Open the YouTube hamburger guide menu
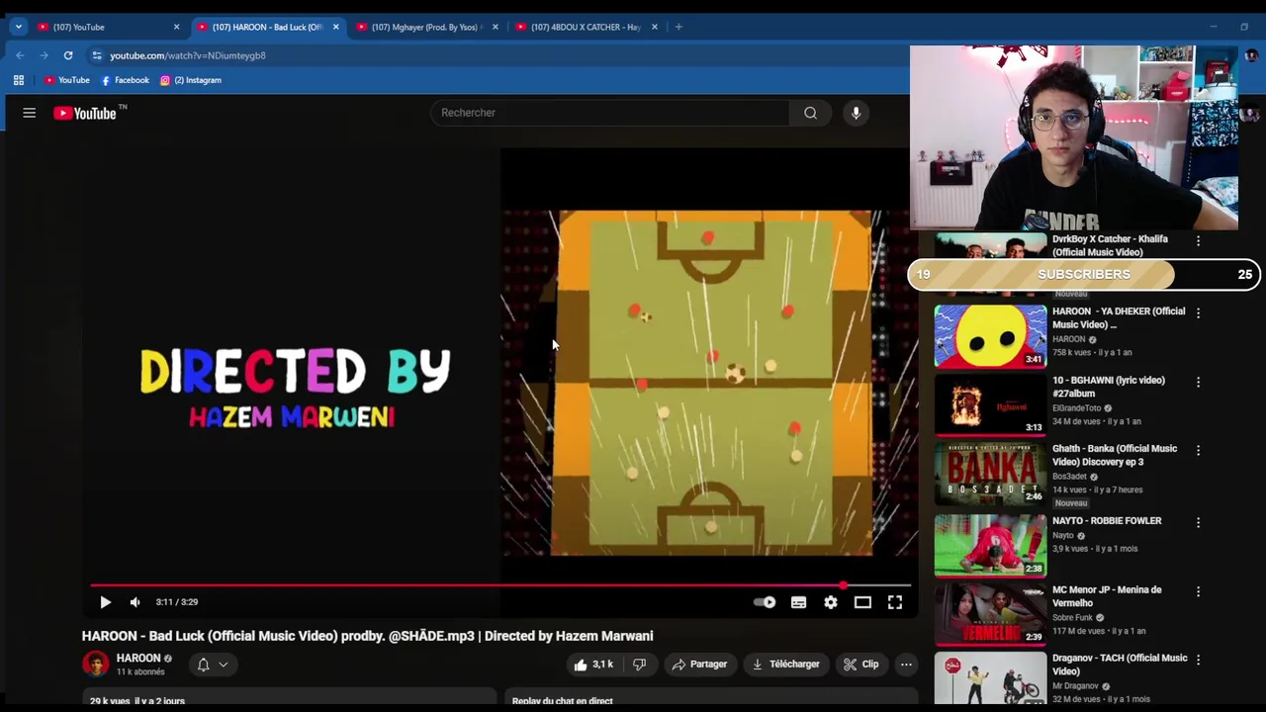1266x712 pixels. [30, 113]
